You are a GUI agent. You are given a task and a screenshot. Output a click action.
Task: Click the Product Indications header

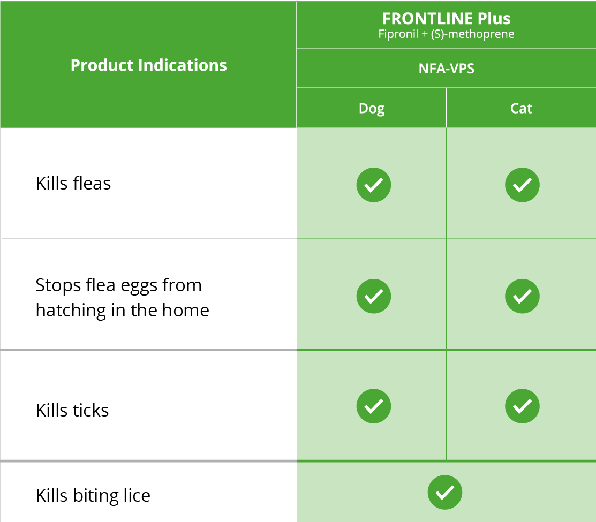(x=148, y=65)
